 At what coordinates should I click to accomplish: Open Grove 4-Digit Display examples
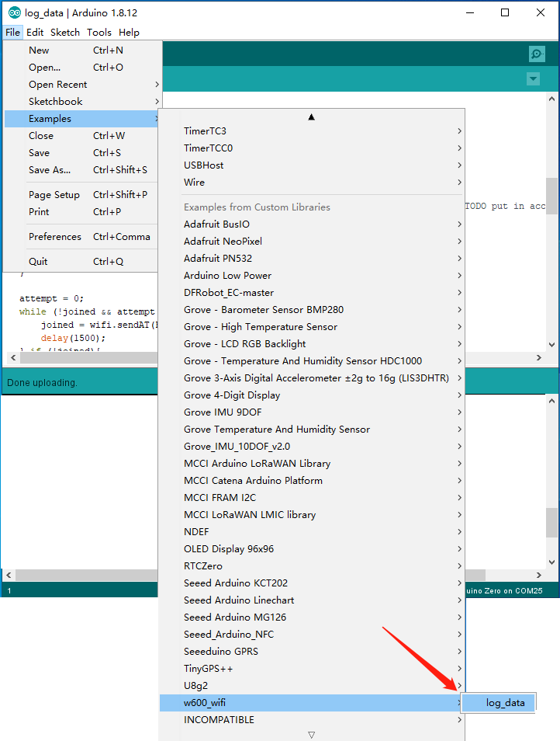[312, 395]
